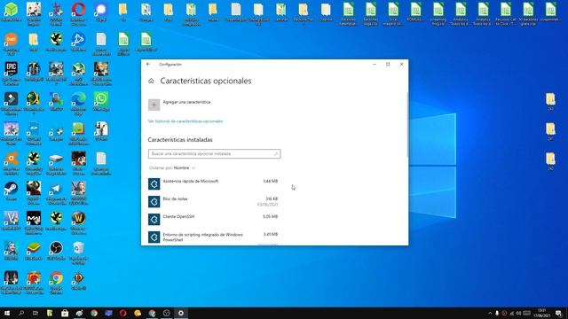Image resolution: width=568 pixels, height=319 pixels.
Task: Minimize the Configuración window
Action: click(x=375, y=65)
